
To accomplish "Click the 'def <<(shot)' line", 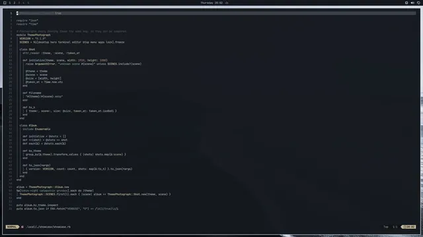I will click(45, 140).
